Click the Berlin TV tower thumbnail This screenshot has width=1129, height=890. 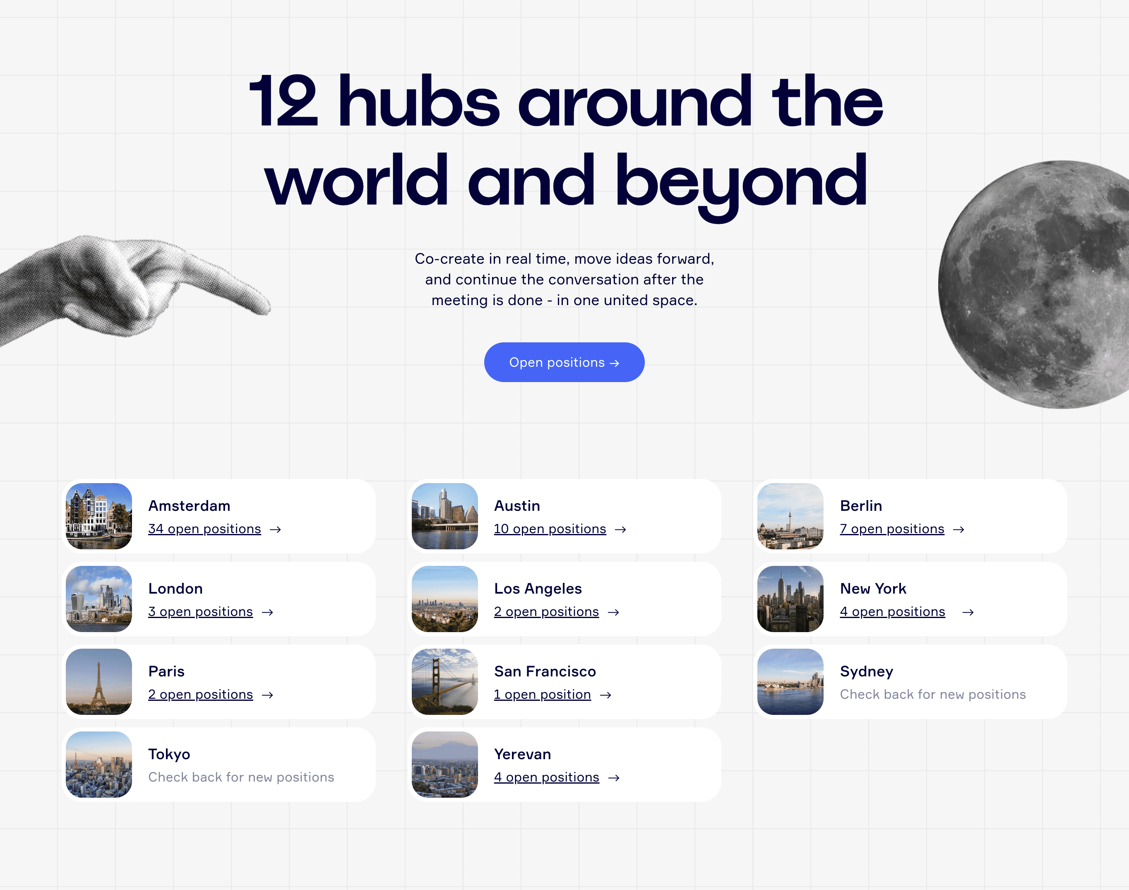(x=790, y=516)
